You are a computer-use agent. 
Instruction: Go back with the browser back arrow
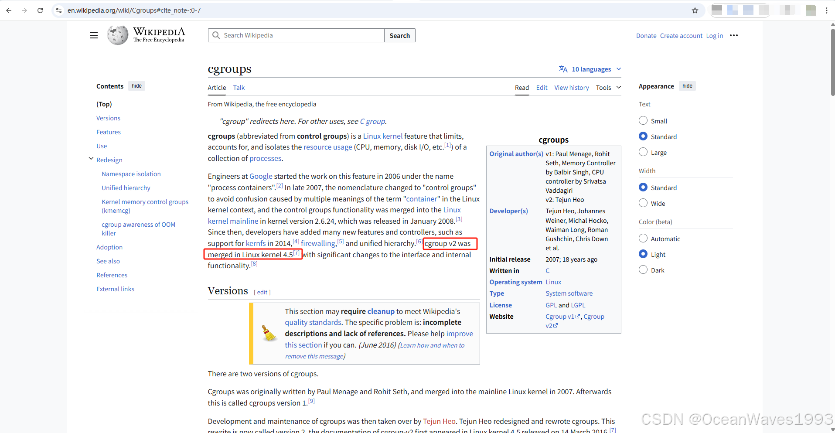click(9, 10)
